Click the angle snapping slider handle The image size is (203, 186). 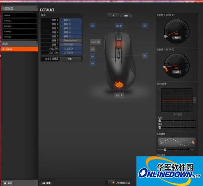click(x=165, y=150)
